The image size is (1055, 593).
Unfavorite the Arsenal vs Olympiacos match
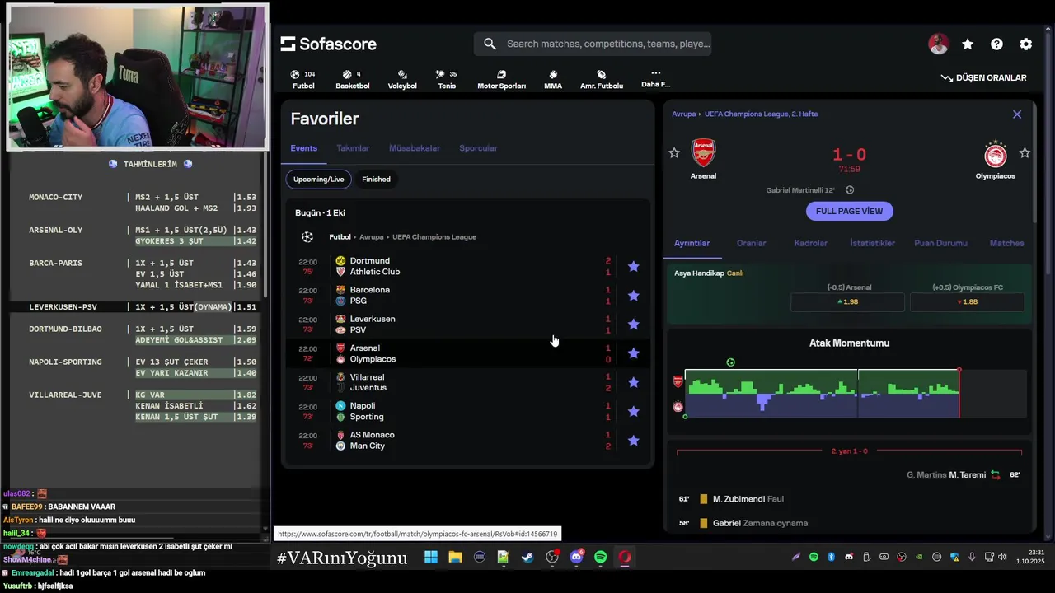click(633, 353)
